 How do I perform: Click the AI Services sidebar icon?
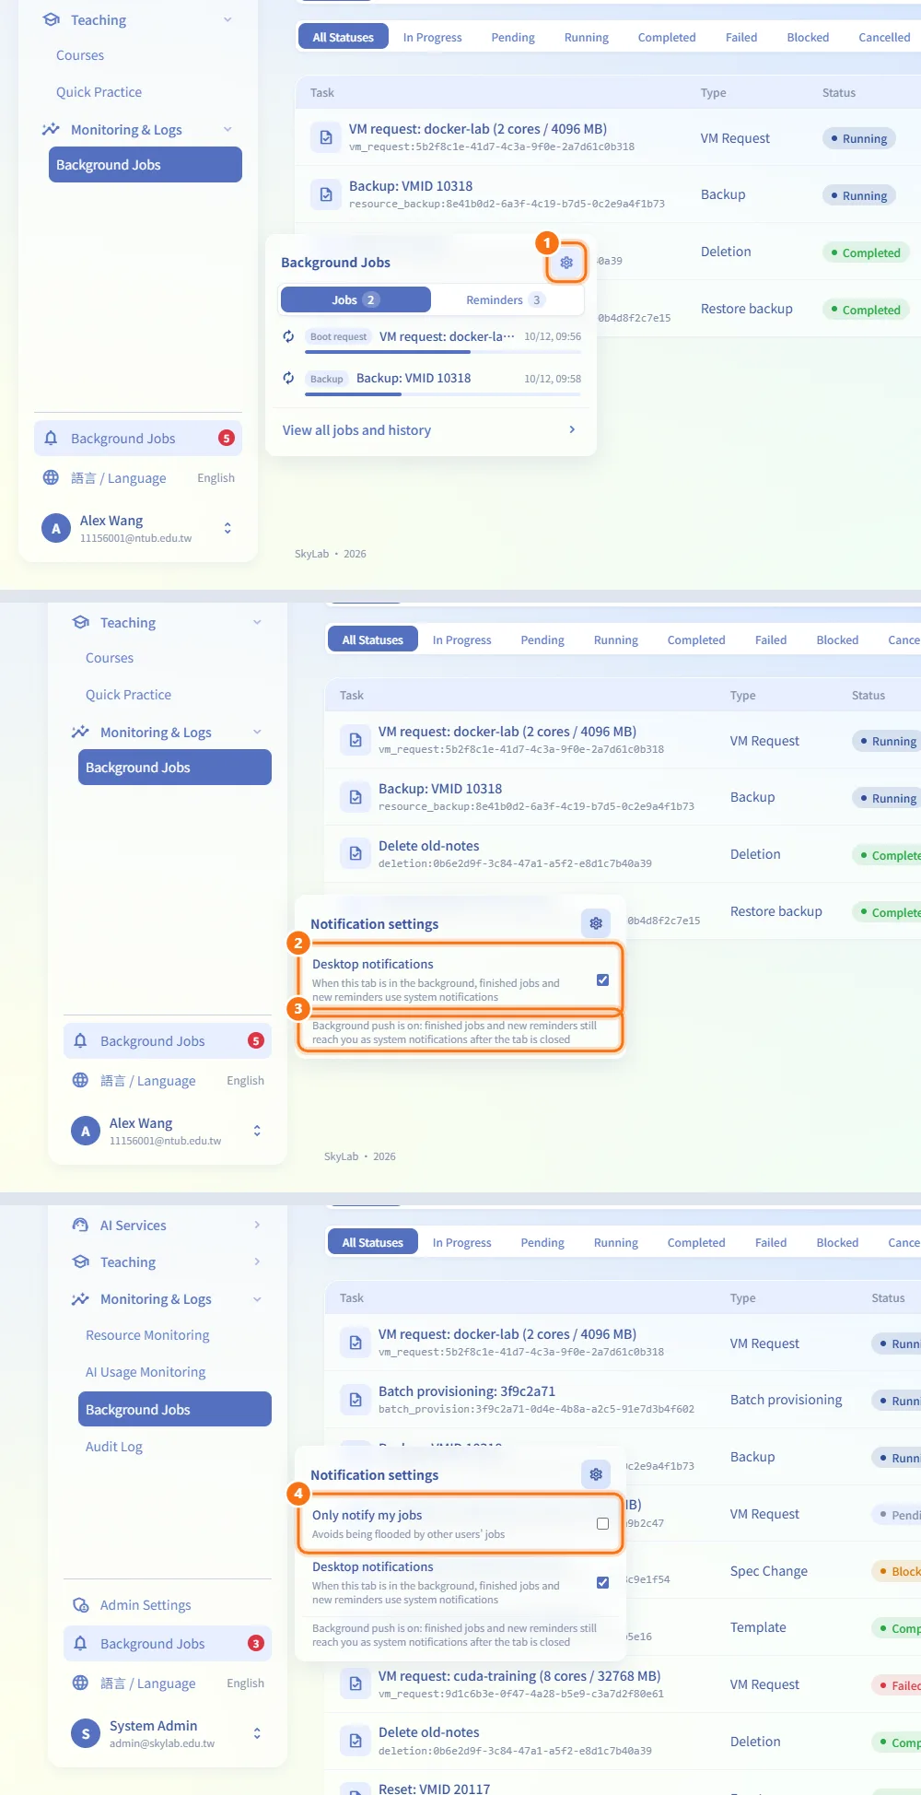(80, 1225)
